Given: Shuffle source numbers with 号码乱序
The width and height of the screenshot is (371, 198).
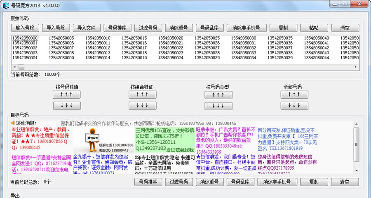Looking at the screenshot, I should 209,28.
